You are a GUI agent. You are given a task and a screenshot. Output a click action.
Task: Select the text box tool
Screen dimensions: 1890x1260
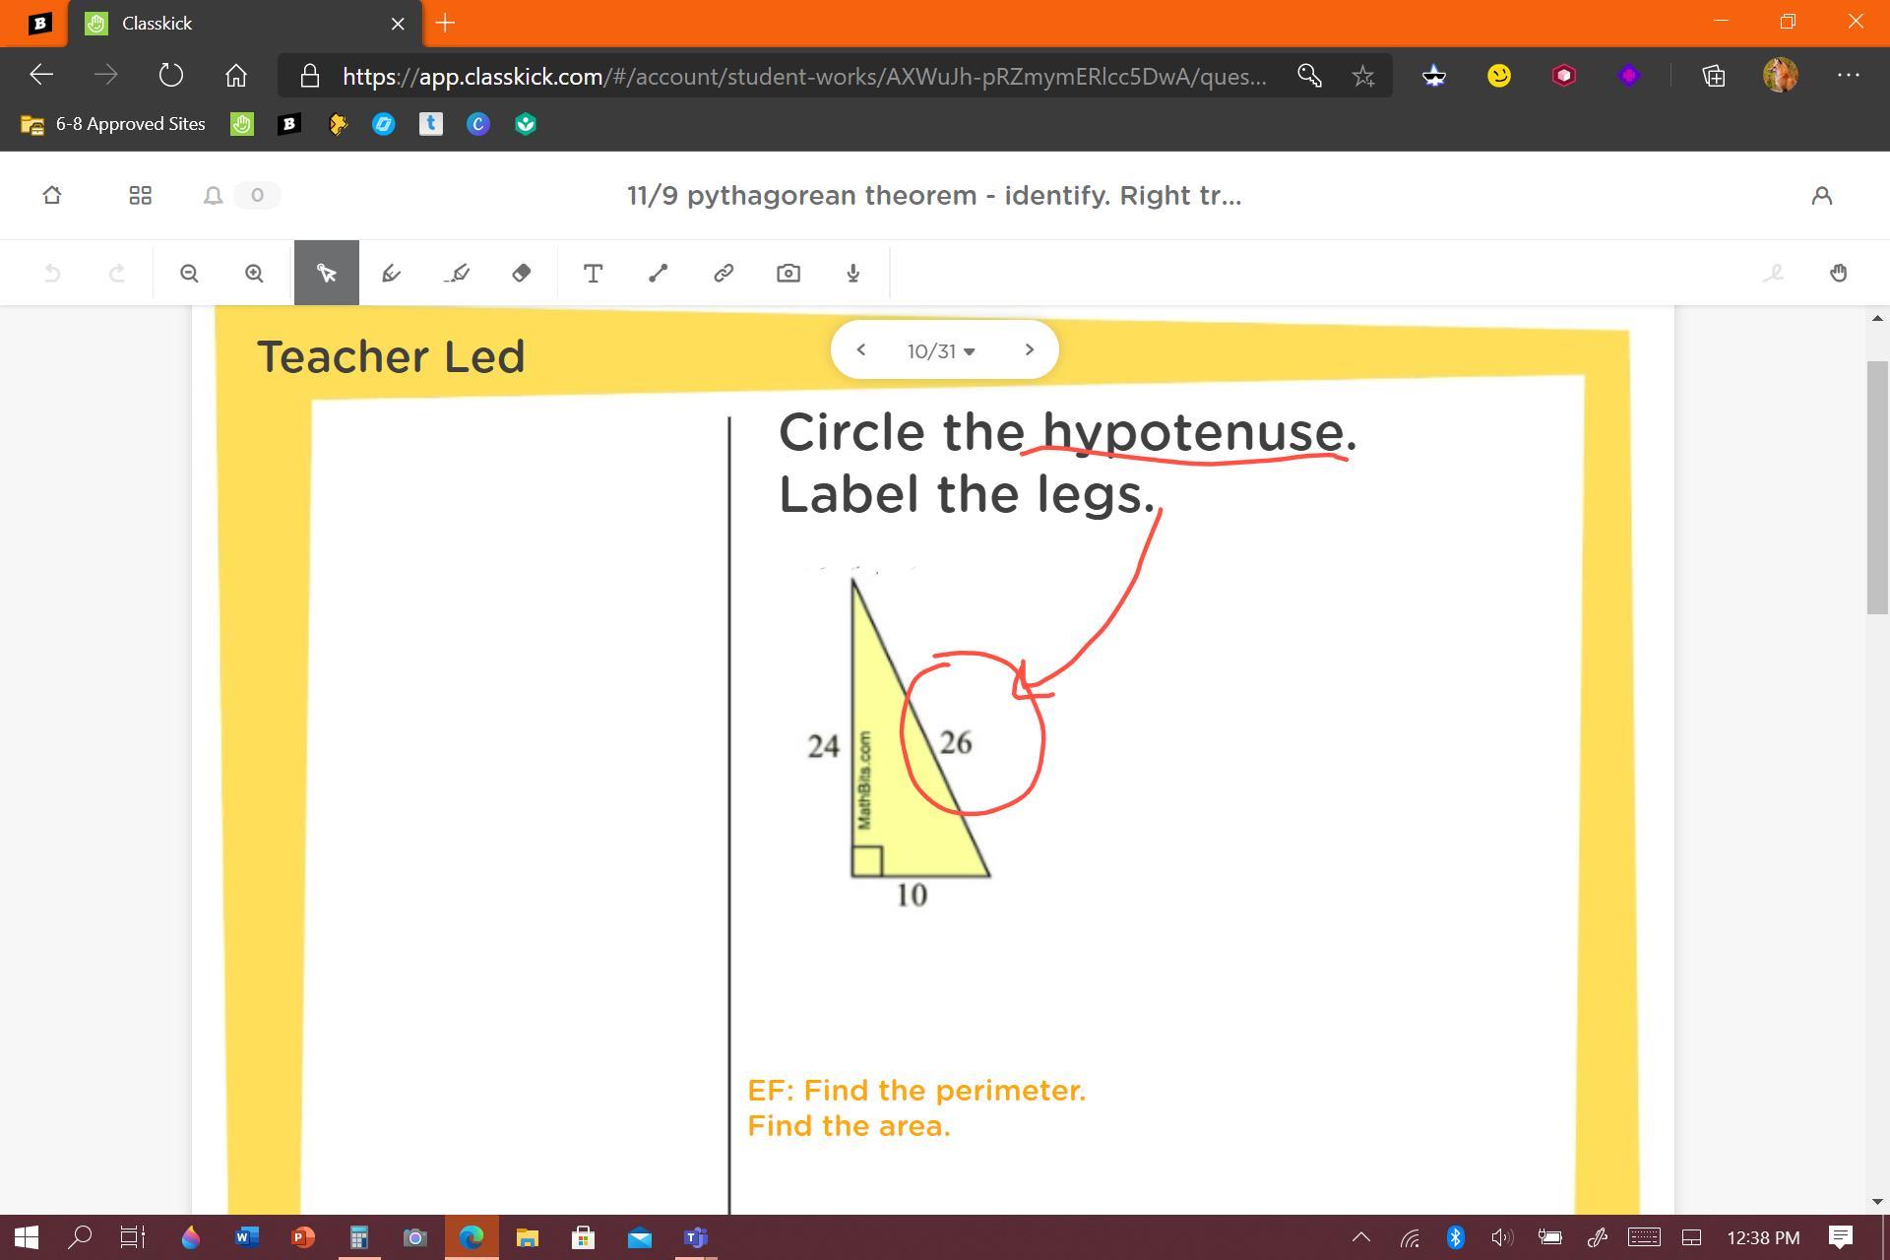tap(593, 274)
